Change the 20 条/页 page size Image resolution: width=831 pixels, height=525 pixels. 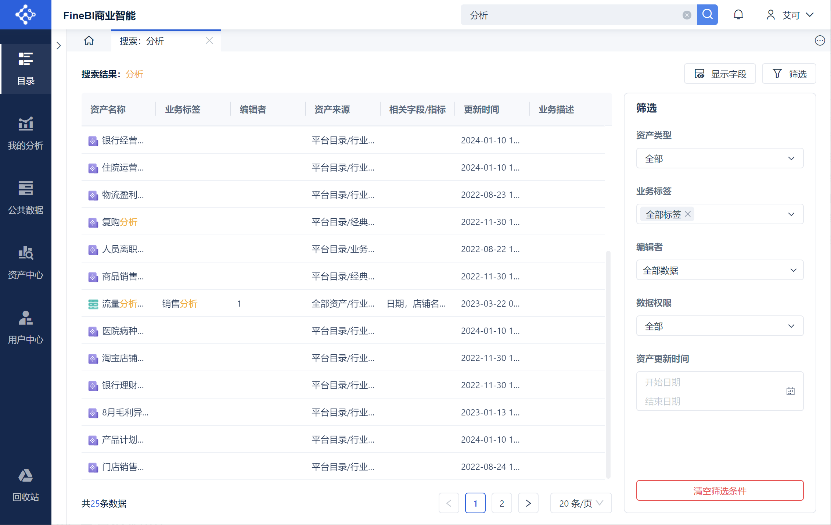[x=580, y=503]
